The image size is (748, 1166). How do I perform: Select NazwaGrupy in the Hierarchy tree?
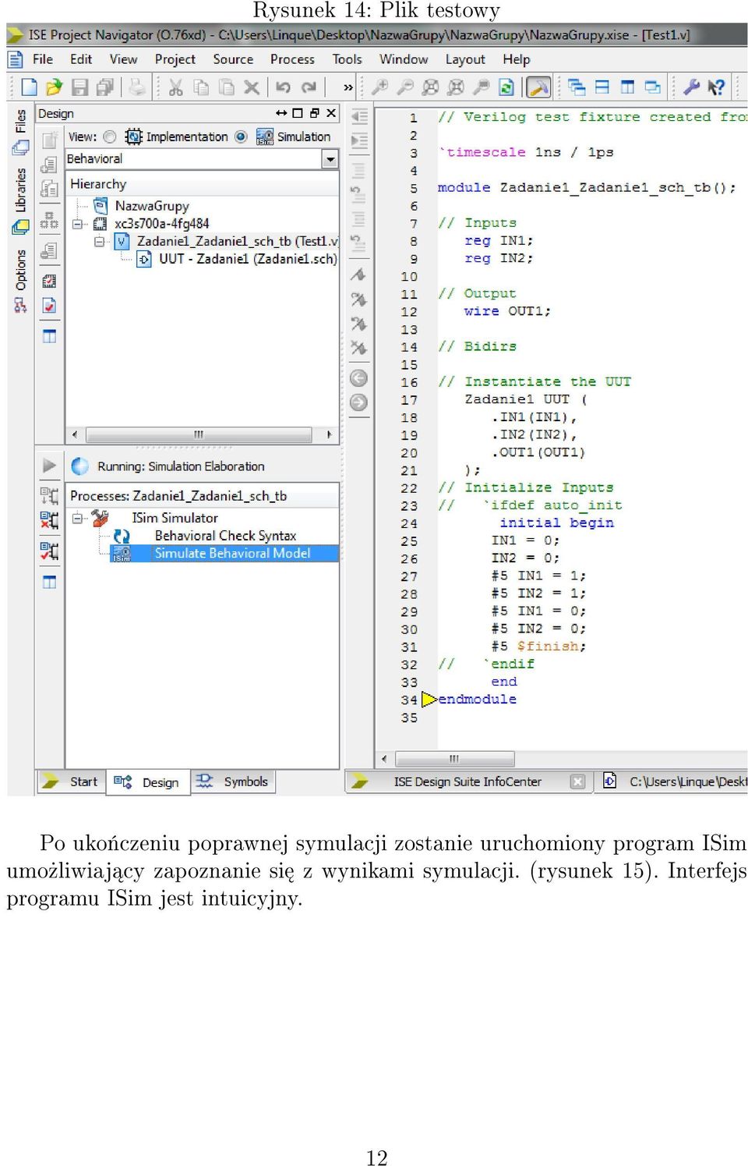click(152, 206)
